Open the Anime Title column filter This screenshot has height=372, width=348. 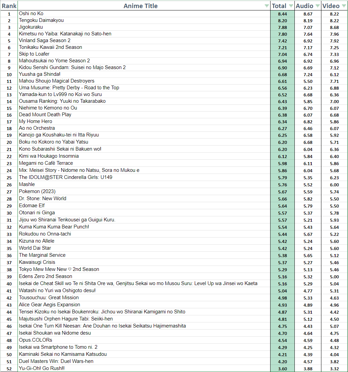tap(266, 6)
